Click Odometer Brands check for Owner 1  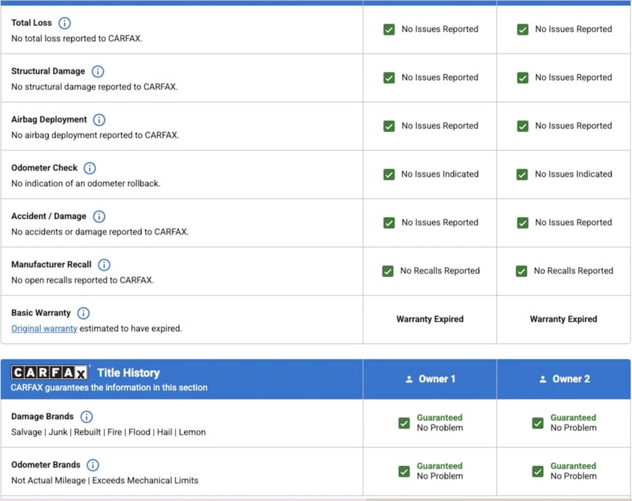click(404, 472)
